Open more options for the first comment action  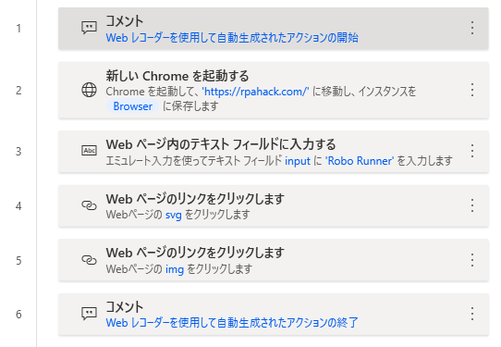coord(472,28)
